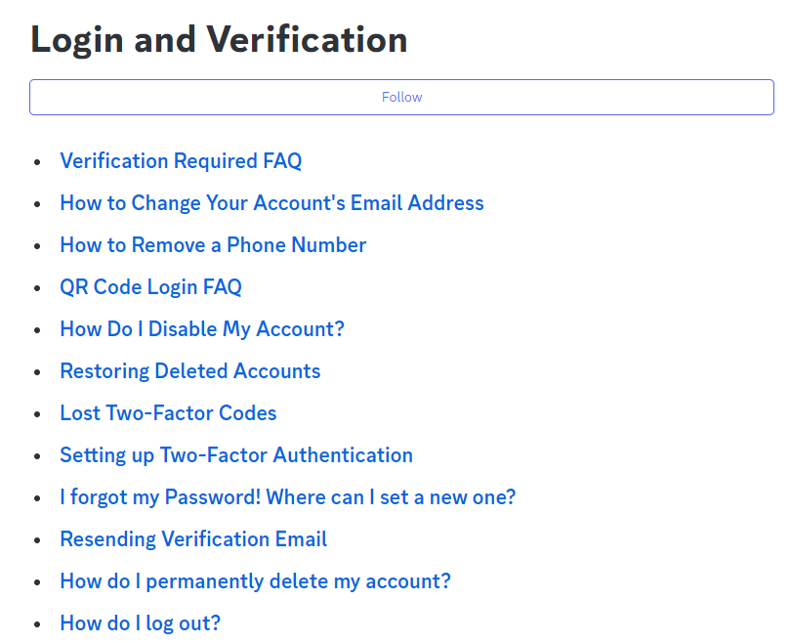The image size is (790, 643).
Task: Click bullet beside QR Code Login FAQ
Action: [x=37, y=288]
